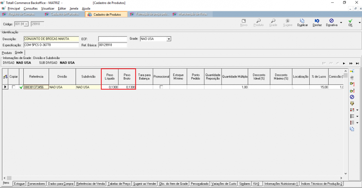Click the trash delete icon in grid sidebar
The width and height of the screenshot is (362, 188).
click(x=352, y=78)
